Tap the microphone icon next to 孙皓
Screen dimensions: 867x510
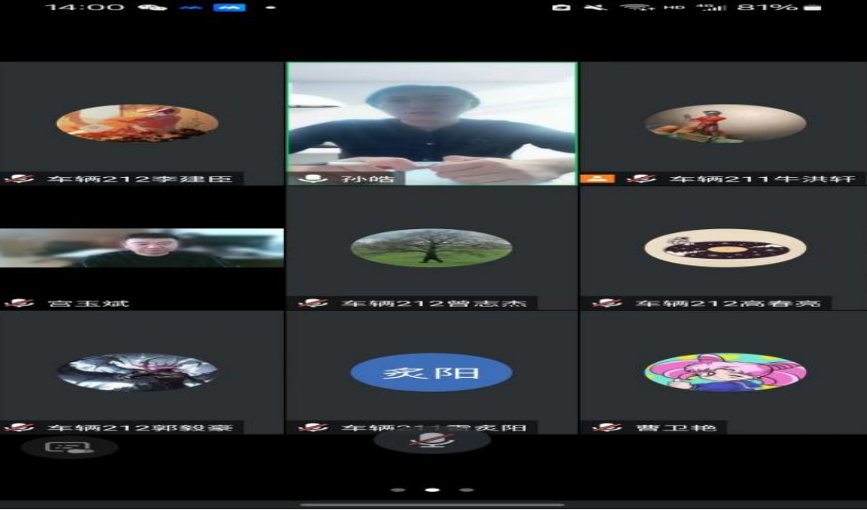tap(313, 179)
